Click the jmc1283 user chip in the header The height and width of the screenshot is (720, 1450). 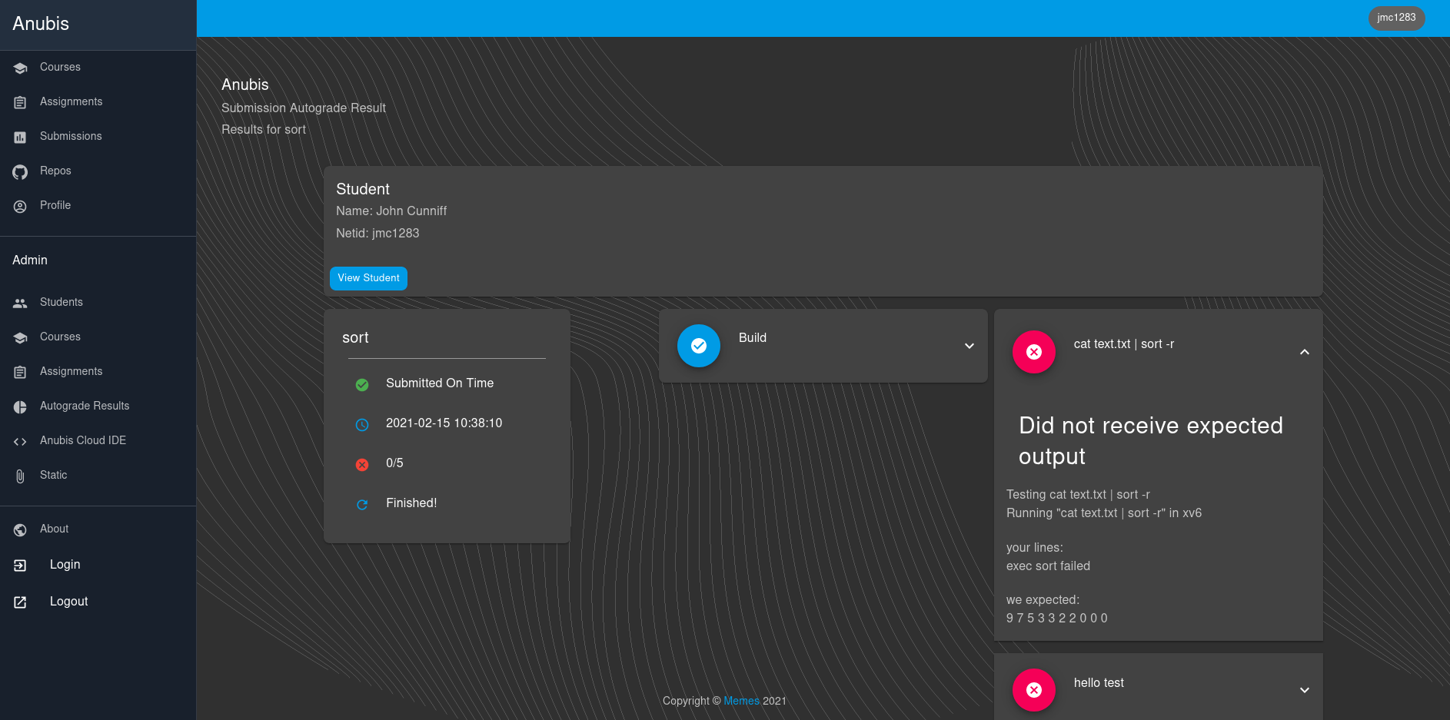click(x=1396, y=18)
